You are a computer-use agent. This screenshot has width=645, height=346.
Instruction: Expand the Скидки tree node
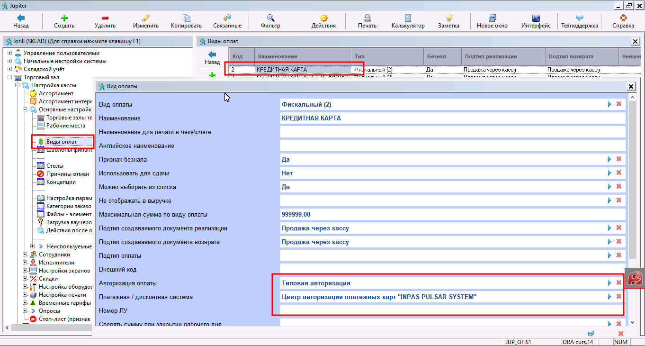pos(25,279)
